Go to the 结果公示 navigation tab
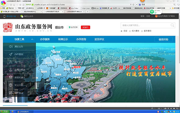The height and width of the screenshot is (113, 180). coord(63,39)
